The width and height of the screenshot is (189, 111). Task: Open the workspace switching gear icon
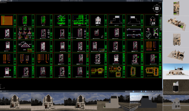point(153,91)
